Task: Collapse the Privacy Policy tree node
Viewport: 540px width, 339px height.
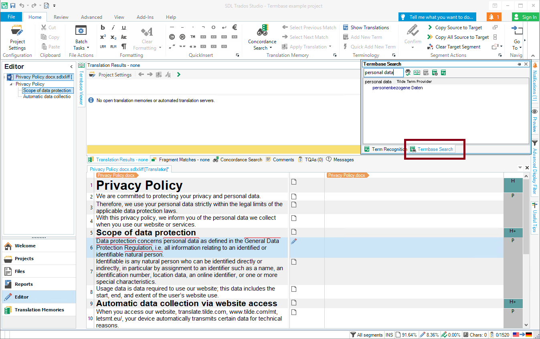Action: pos(11,84)
